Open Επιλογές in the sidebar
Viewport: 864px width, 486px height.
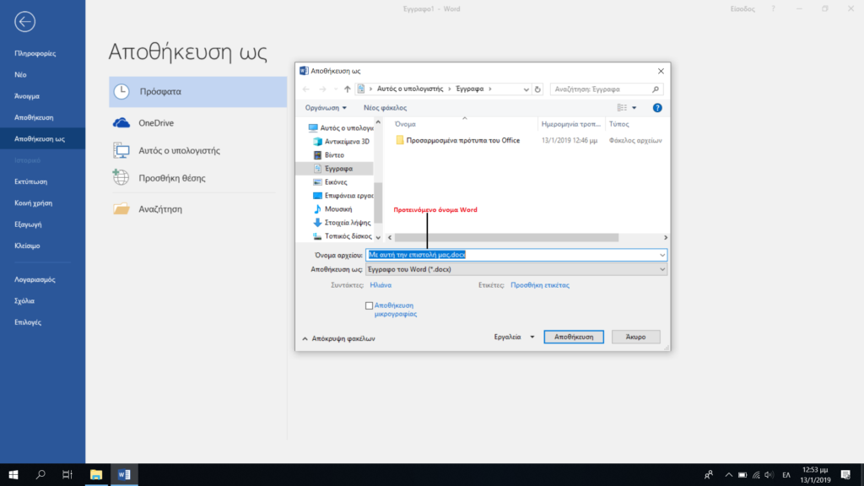point(28,323)
